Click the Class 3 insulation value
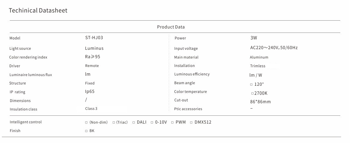The height and width of the screenshot is (143, 350). [x=91, y=109]
